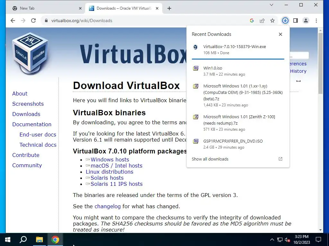Open taskbar search magnifier

(x=23, y=240)
